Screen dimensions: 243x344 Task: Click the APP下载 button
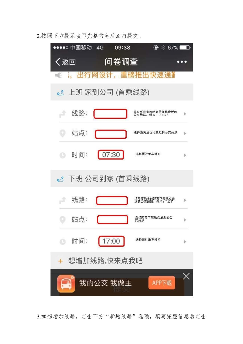(x=162, y=283)
